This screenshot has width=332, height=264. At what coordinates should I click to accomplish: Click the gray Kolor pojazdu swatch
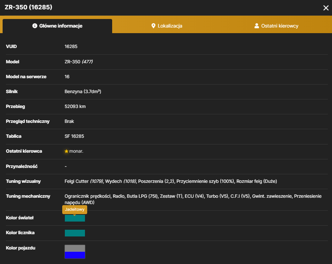click(x=75, y=248)
